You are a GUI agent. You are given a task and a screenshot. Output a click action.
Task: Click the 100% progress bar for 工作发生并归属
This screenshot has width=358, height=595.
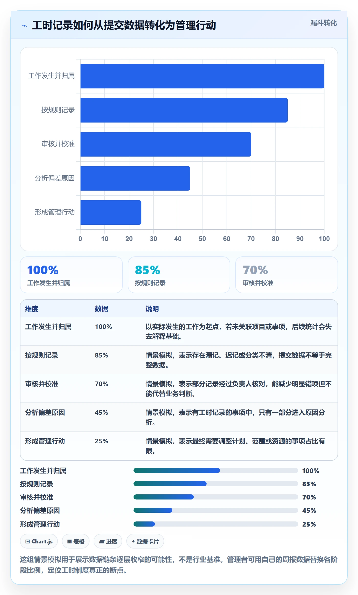[216, 470]
